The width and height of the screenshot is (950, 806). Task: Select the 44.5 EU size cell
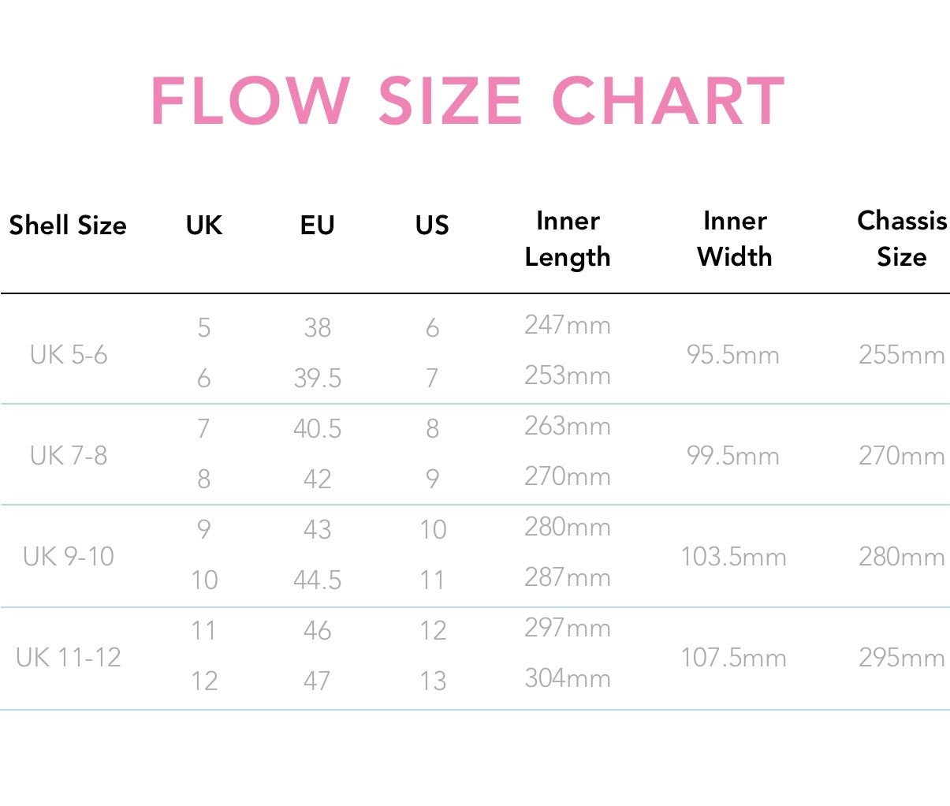pos(317,580)
